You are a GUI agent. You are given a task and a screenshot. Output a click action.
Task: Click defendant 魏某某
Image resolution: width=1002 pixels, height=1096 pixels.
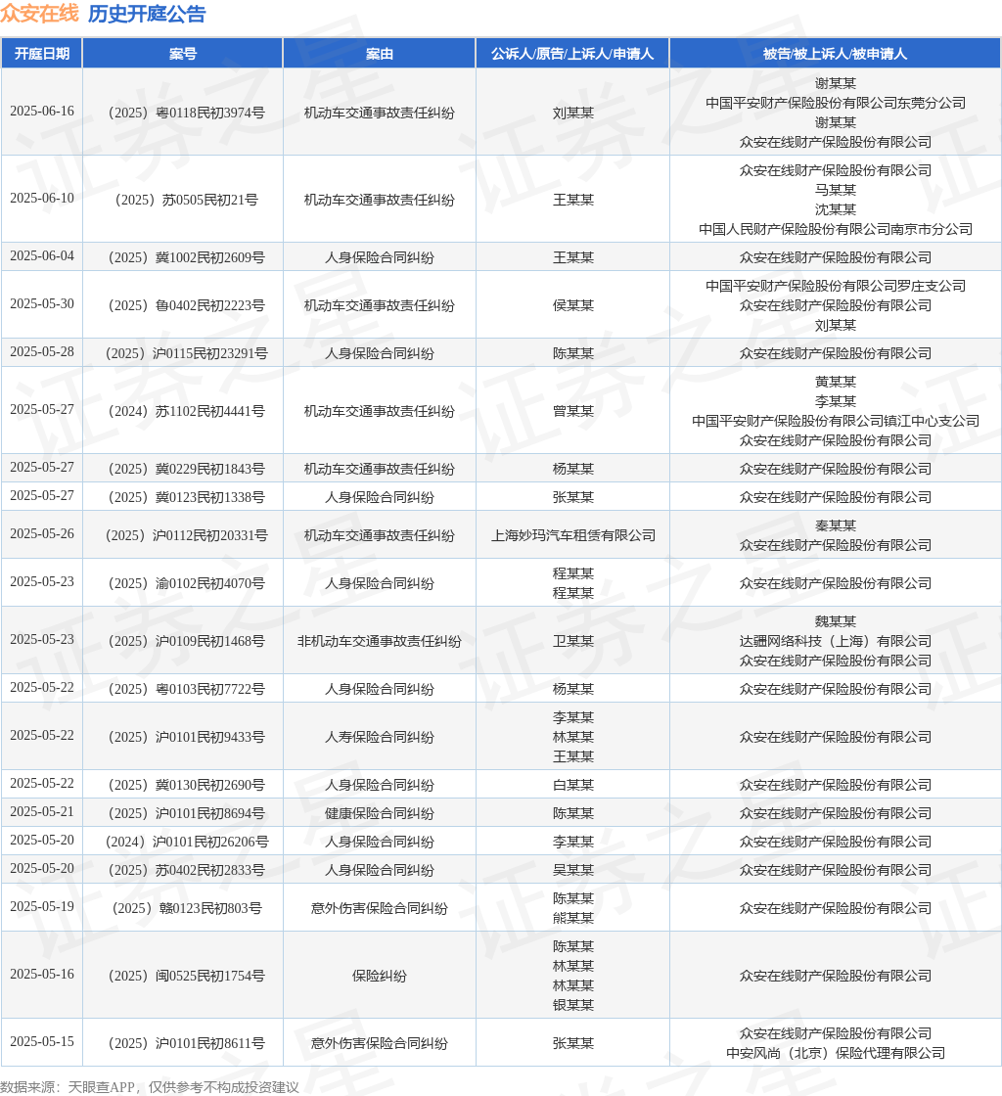[835, 621]
